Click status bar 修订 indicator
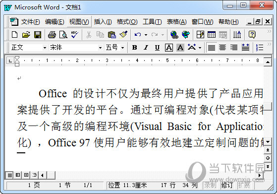Screen dimensions: 277x194 pos(226,185)
